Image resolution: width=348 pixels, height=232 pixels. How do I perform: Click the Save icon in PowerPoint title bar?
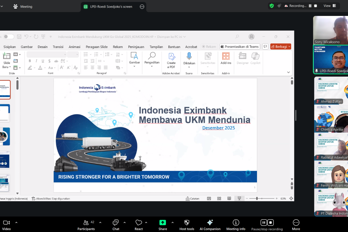click(19, 37)
